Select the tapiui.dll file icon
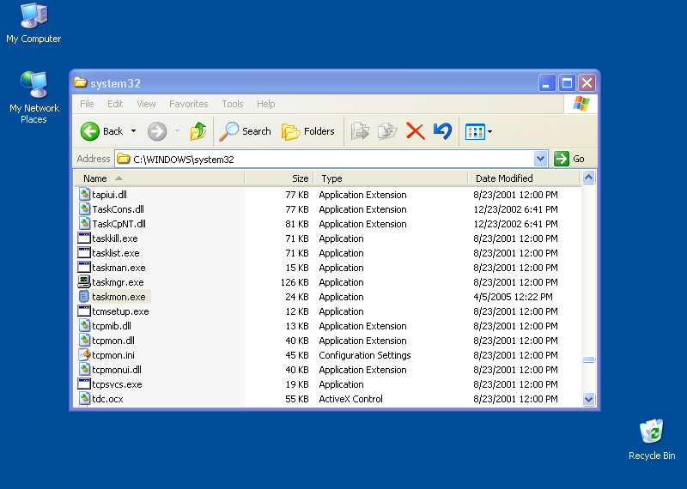The width and height of the screenshot is (687, 489). pyautogui.click(x=84, y=195)
